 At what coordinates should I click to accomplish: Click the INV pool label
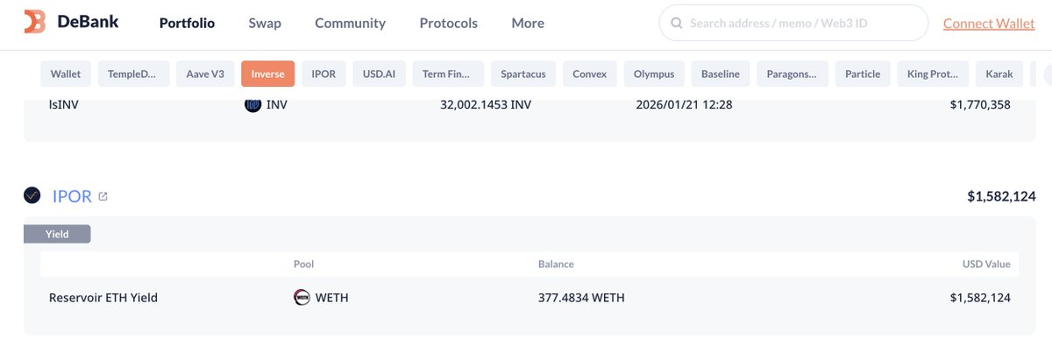(277, 105)
